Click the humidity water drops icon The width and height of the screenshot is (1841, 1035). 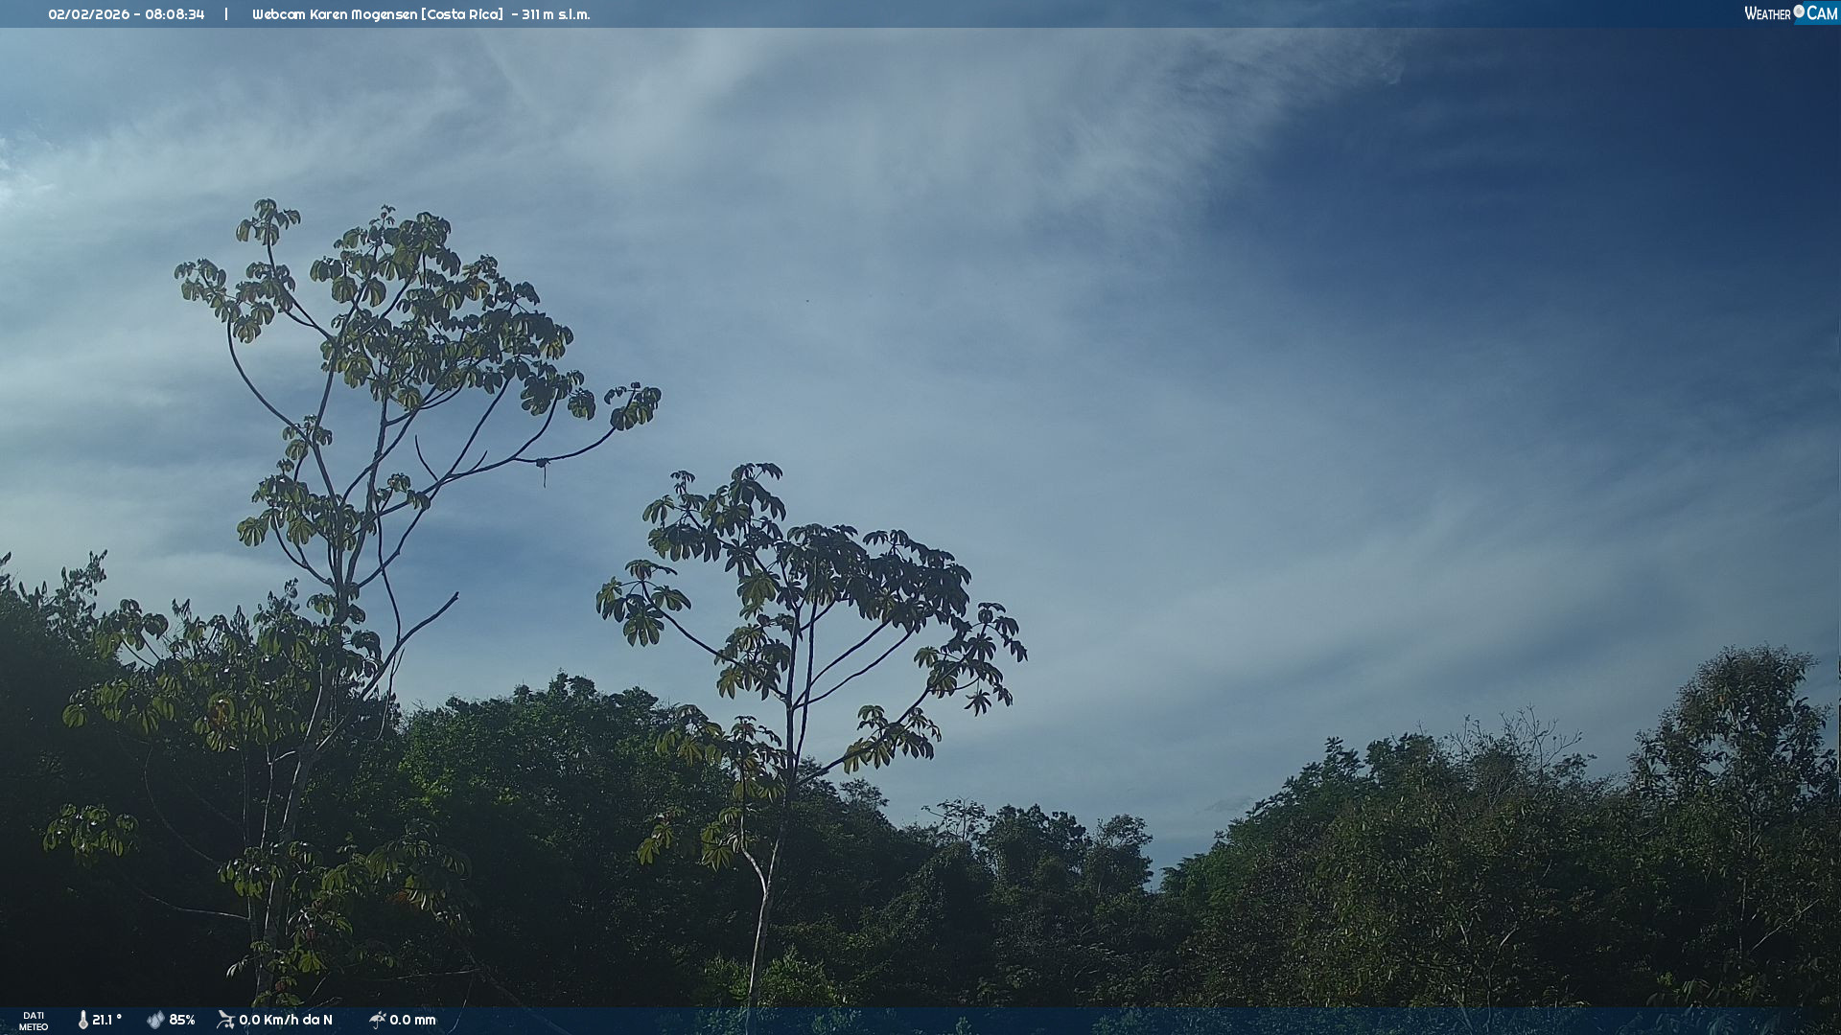pos(155,1020)
